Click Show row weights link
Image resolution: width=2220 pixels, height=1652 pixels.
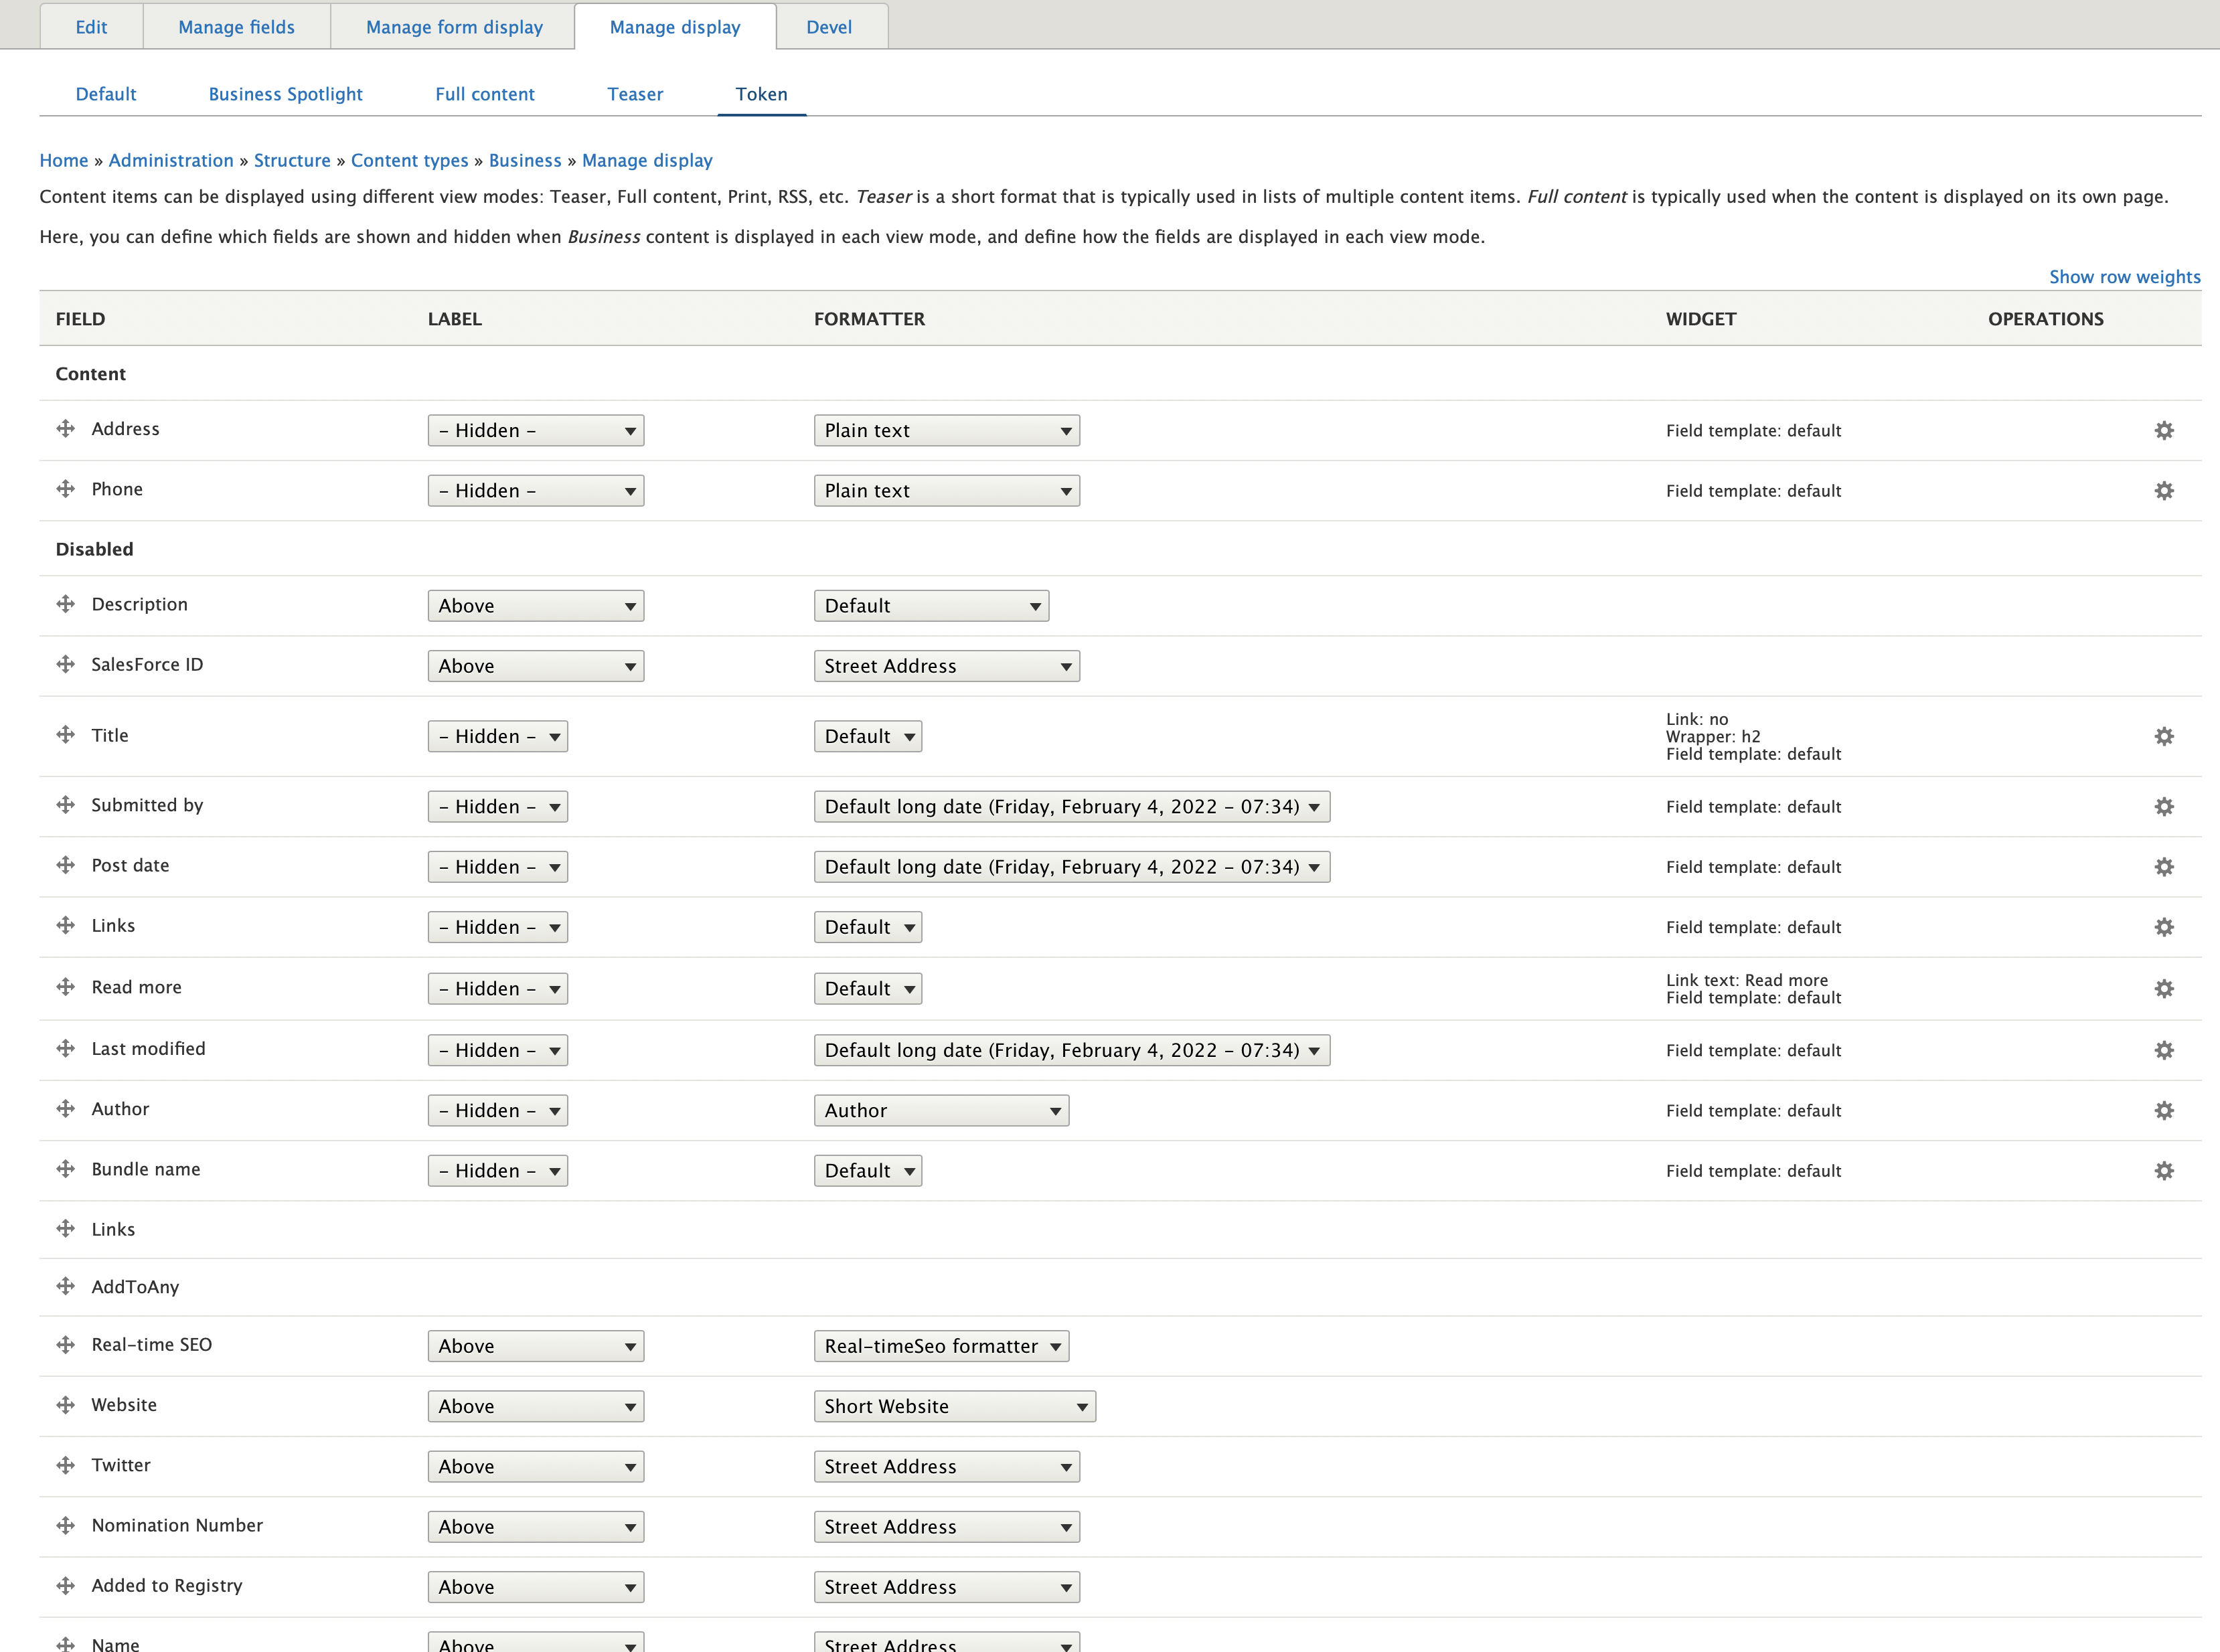click(2124, 277)
